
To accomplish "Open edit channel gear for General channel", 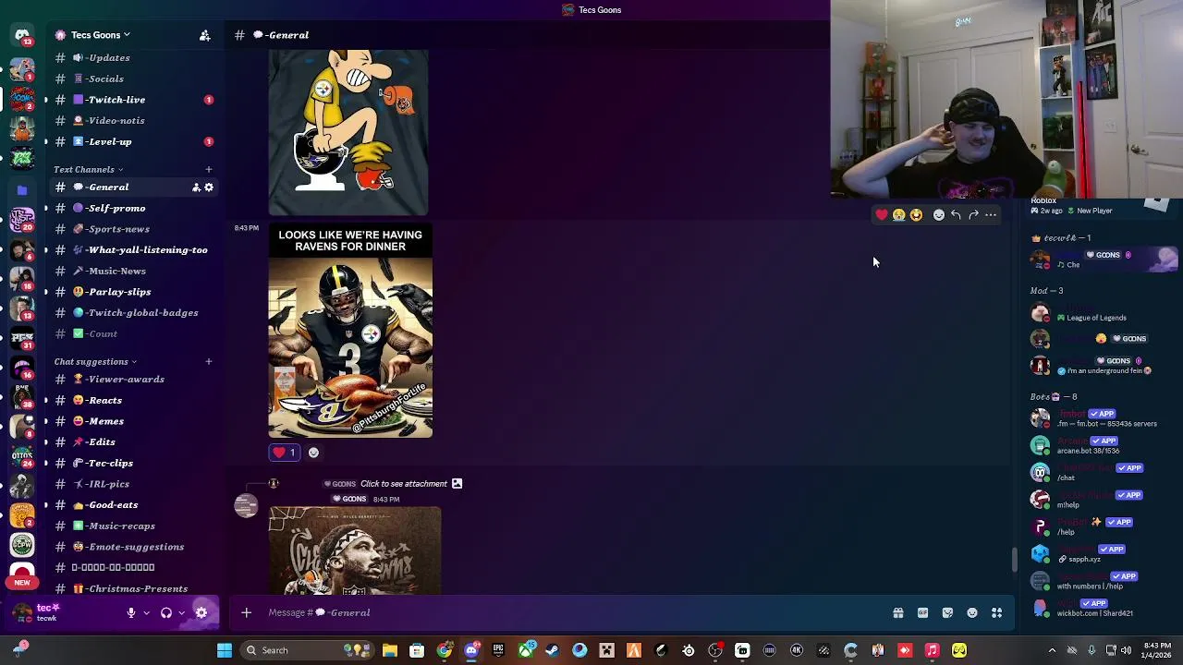I will click(209, 187).
